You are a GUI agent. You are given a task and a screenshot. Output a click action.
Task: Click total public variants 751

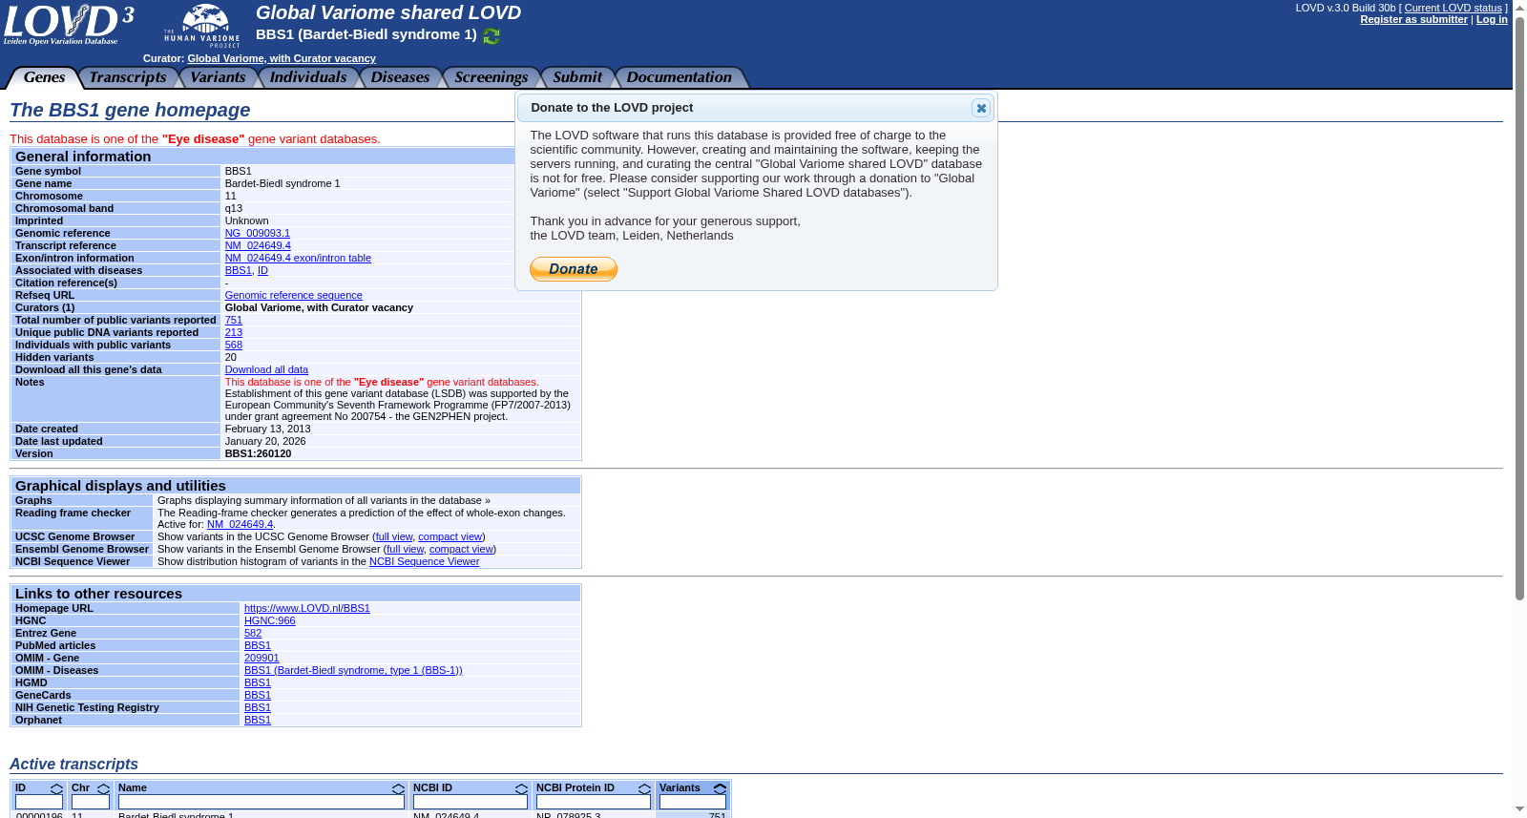[233, 320]
